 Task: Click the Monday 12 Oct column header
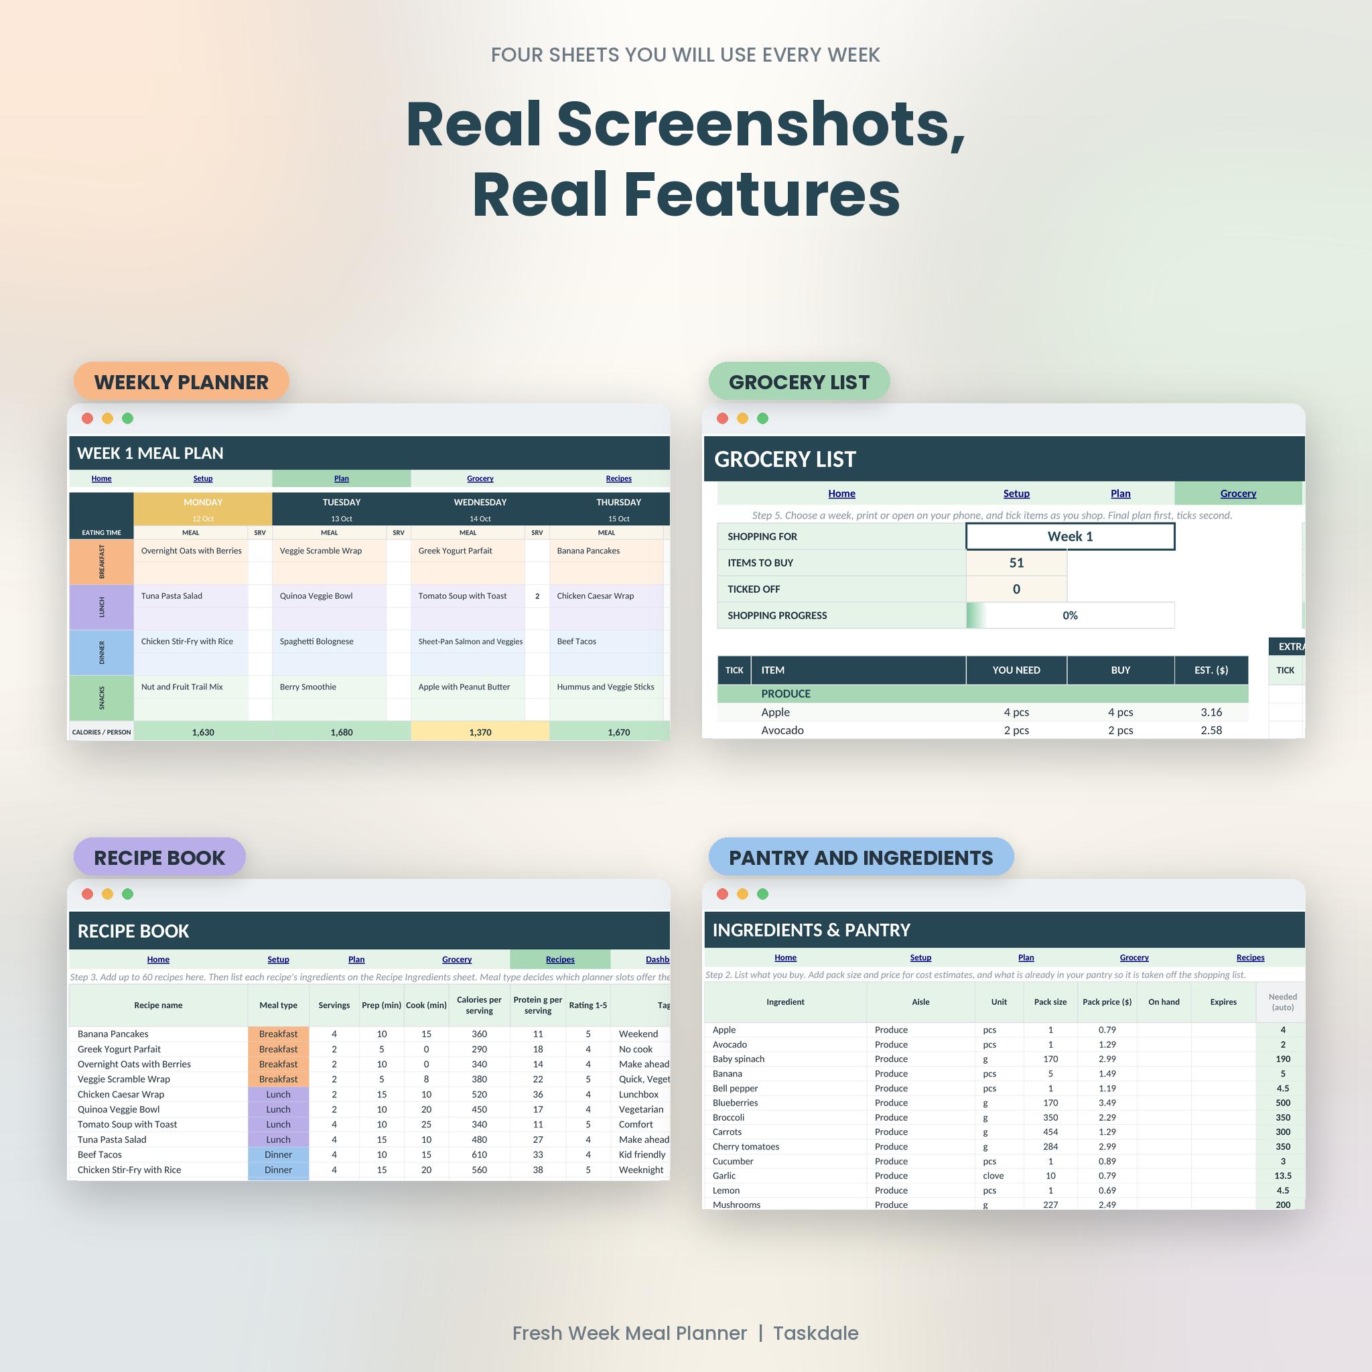coord(203,509)
